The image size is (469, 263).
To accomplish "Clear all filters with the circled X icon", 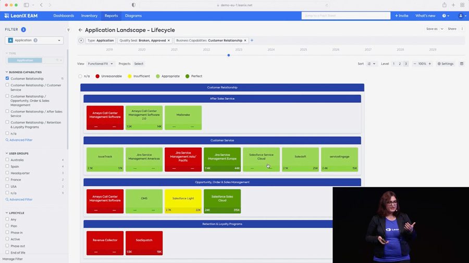I will [81, 40].
